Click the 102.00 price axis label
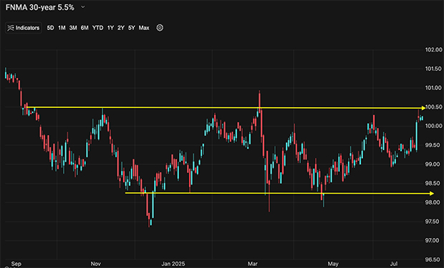 pos(433,50)
